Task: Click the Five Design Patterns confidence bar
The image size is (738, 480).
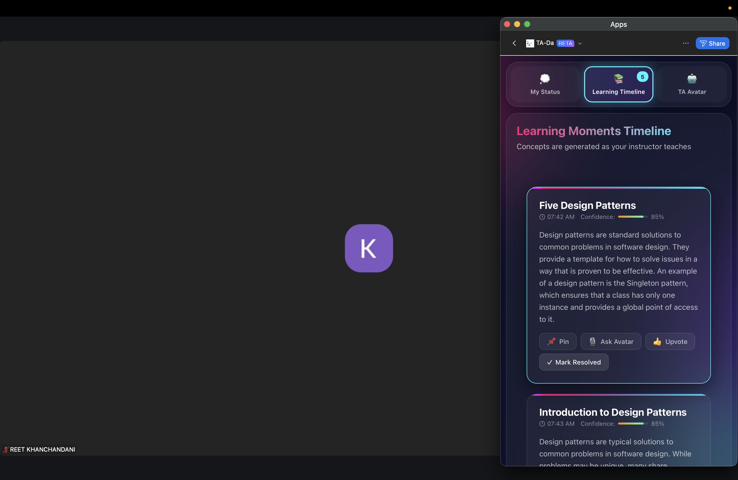Action: click(x=633, y=217)
